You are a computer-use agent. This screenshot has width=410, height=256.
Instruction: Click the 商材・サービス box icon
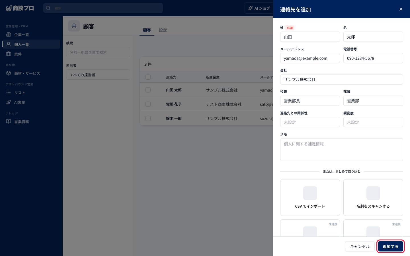tap(9, 73)
